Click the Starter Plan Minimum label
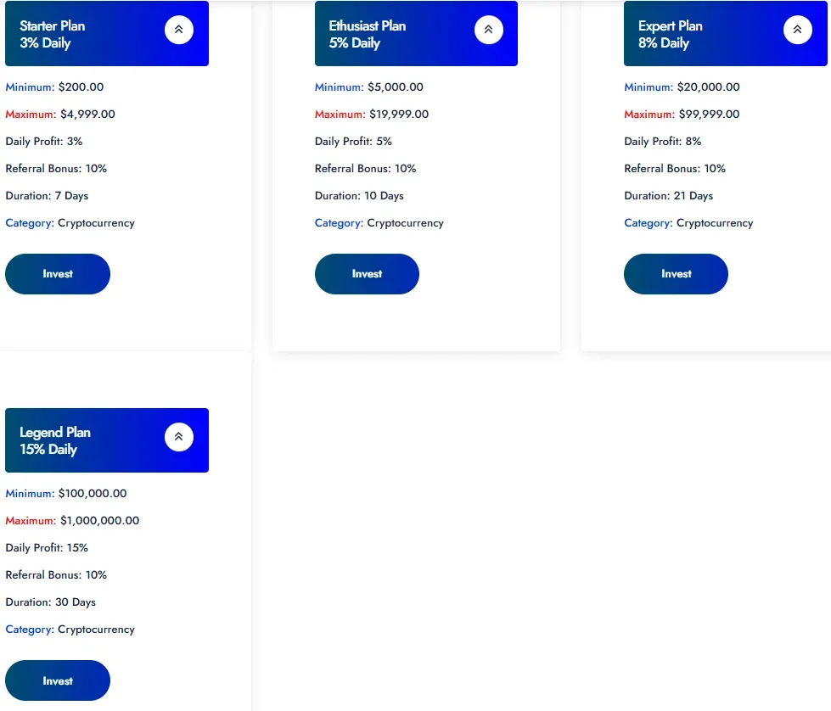 pyautogui.click(x=30, y=87)
